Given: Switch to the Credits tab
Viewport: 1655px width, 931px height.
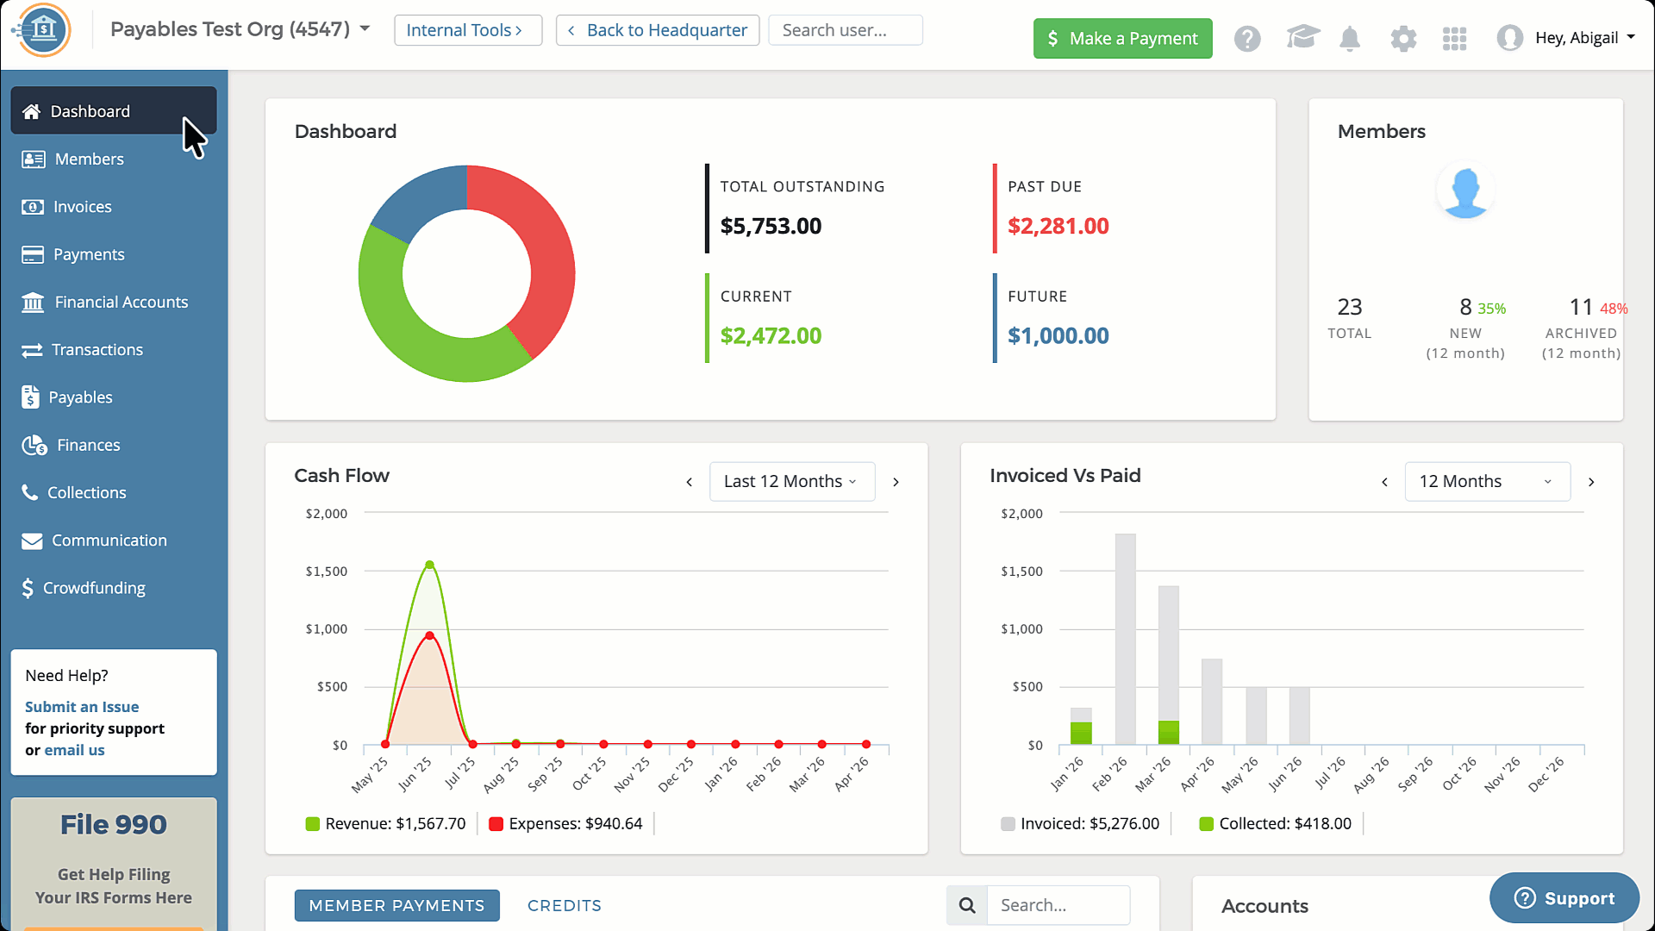Looking at the screenshot, I should click(564, 906).
